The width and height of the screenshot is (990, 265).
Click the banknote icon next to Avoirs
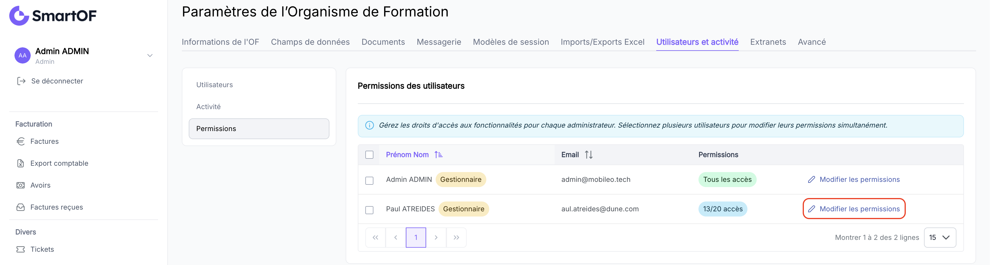(20, 185)
